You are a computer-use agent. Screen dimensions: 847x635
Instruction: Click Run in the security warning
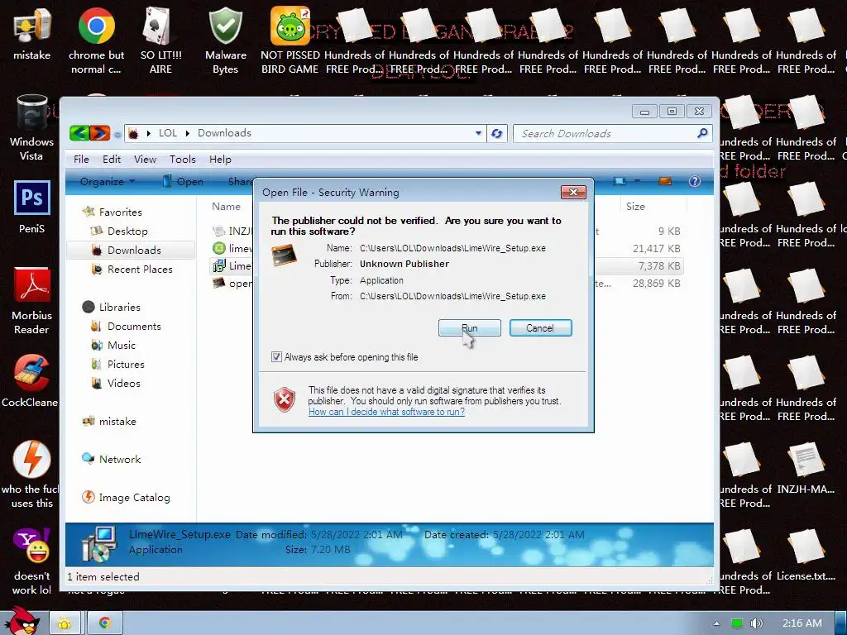(470, 327)
